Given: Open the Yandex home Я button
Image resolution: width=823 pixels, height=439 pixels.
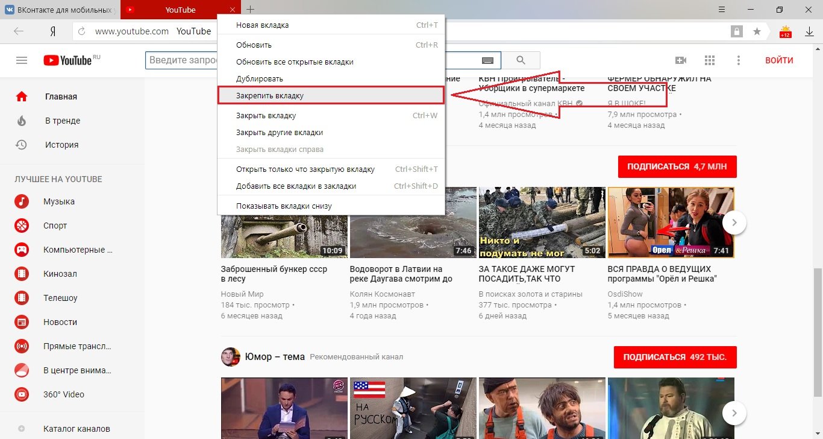Looking at the screenshot, I should tap(53, 31).
